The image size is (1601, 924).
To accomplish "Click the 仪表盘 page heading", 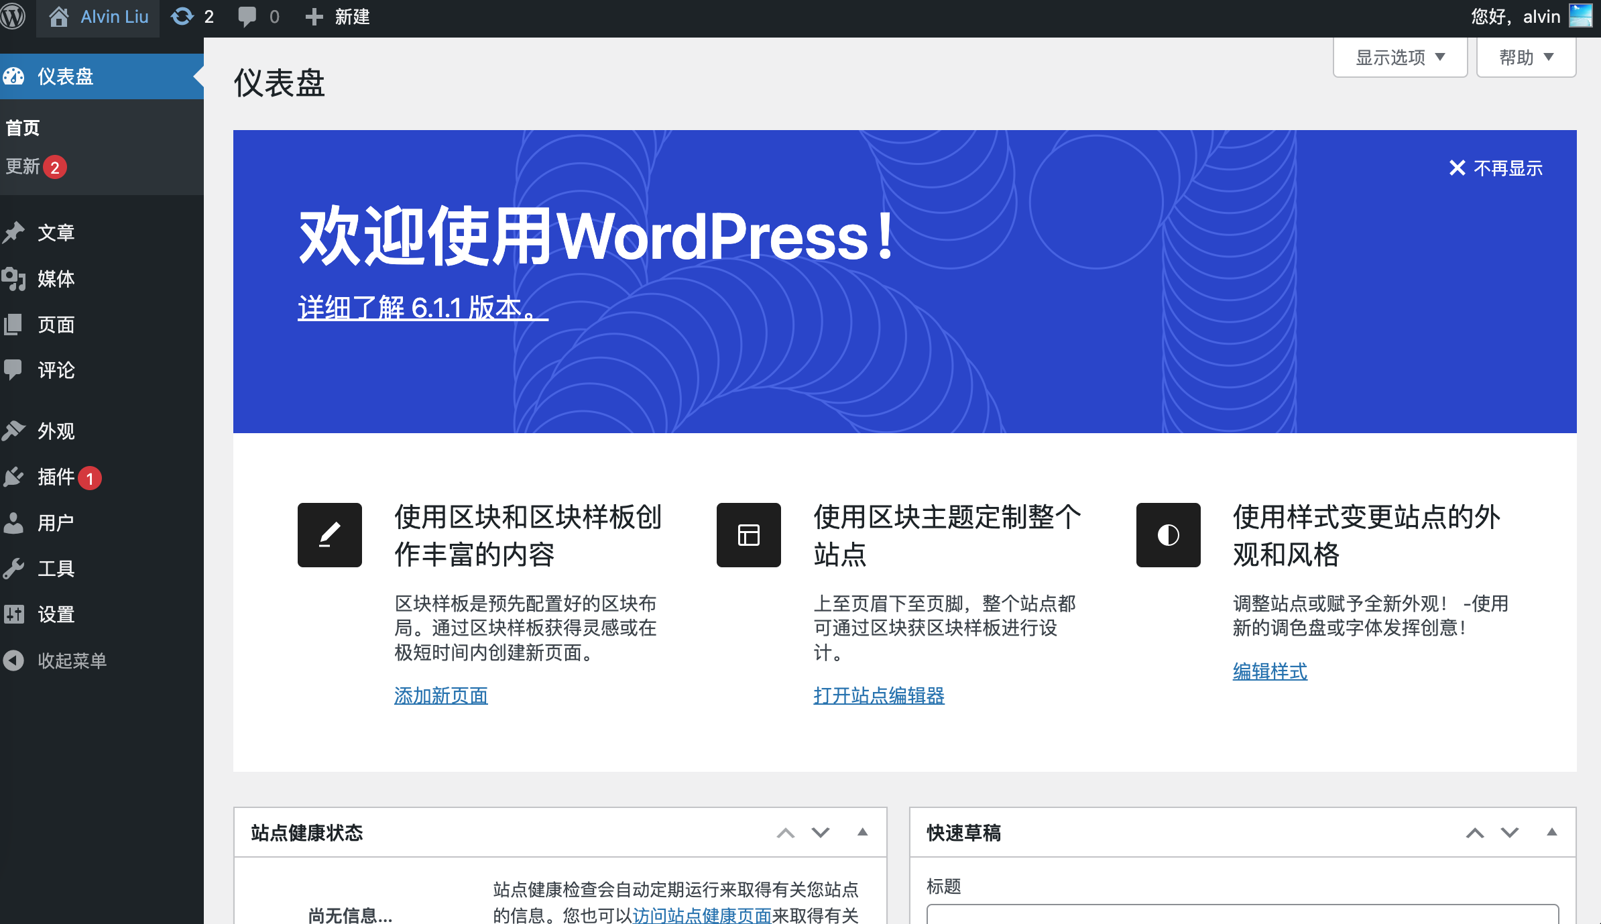I will point(279,83).
